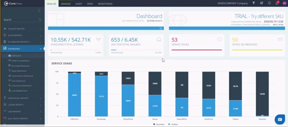Switch to the AUDIT tab
The height and width of the screenshot is (127, 288).
pyautogui.click(x=79, y=4)
